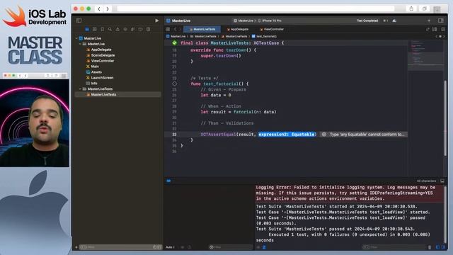Viewport: 453px width, 255px height.
Task: Toggle code review changes icon
Action: [x=428, y=29]
